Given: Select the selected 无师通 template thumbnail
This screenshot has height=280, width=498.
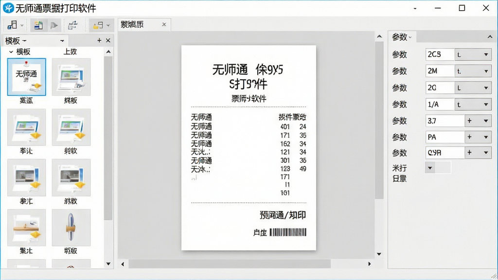Looking at the screenshot, I should (x=26, y=77).
